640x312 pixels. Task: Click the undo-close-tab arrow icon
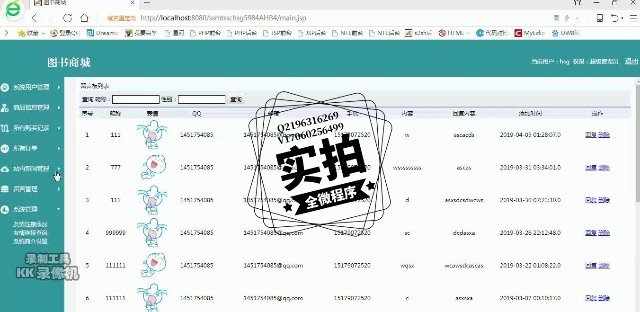615,18
